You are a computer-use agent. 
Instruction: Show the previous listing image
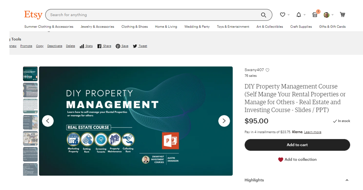48,121
